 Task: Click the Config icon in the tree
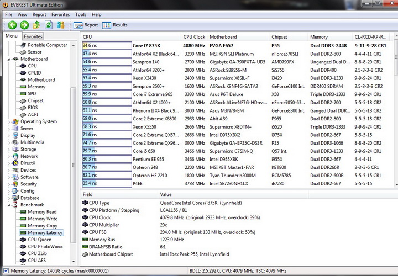pyautogui.click(x=15, y=191)
